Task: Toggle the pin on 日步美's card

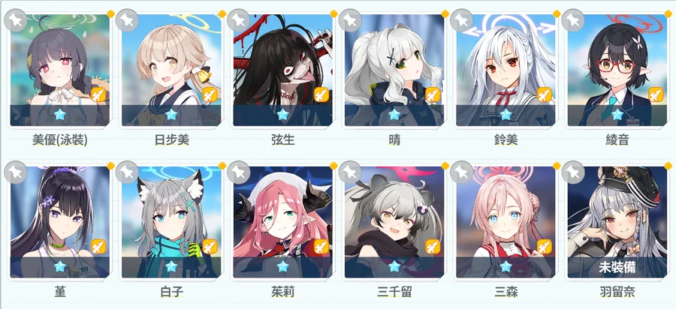Action: (x=127, y=20)
